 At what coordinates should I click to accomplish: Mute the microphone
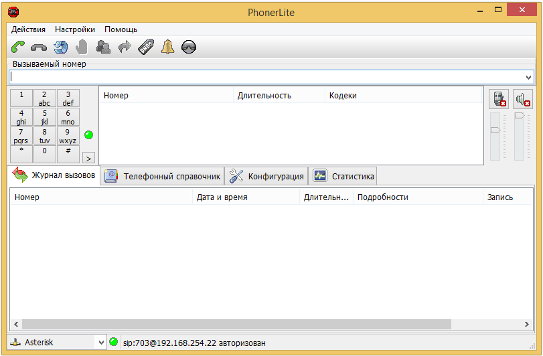pyautogui.click(x=499, y=99)
